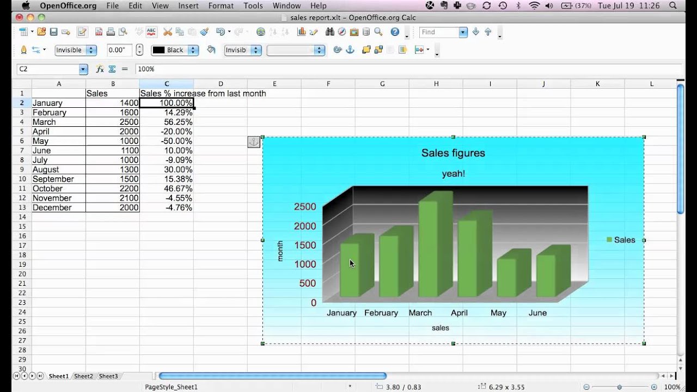Open the Find field dropdown arrow
This screenshot has height=392, width=697.
coord(463,32)
